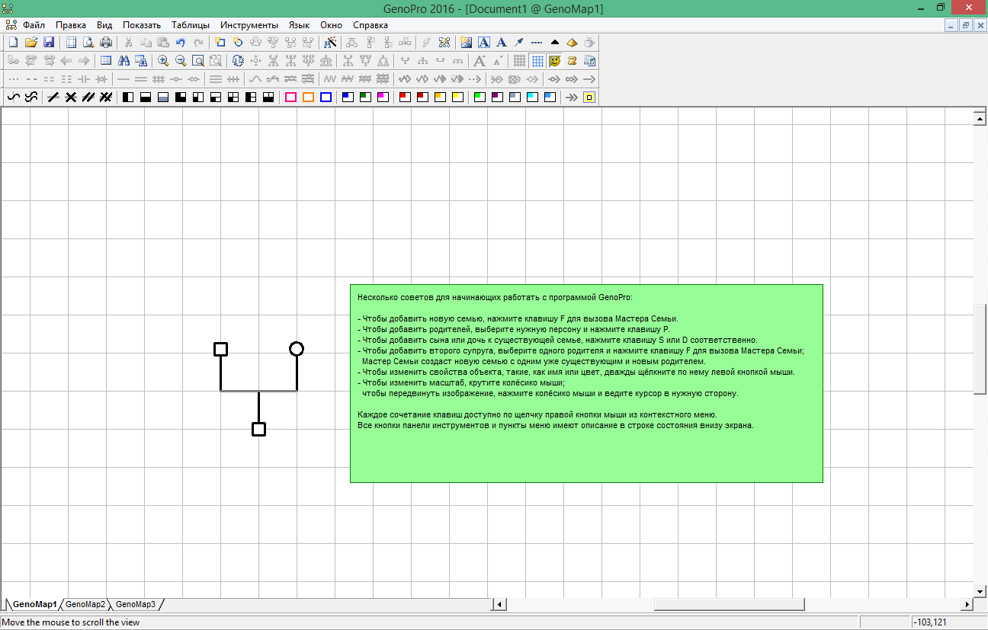Open the Справка menu
The image size is (988, 630).
coord(370,25)
